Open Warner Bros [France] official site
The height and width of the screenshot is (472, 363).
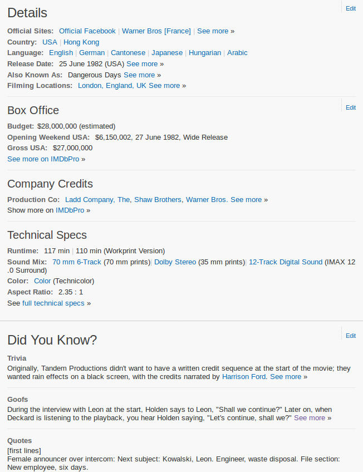[156, 31]
